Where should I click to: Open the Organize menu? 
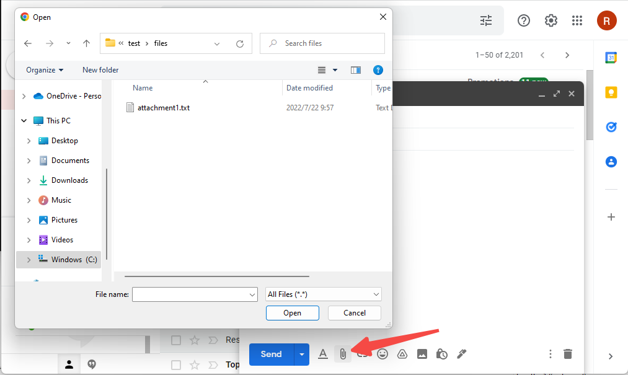click(x=43, y=70)
